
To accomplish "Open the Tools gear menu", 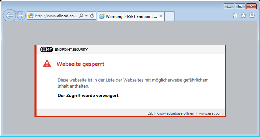I will pyautogui.click(x=252, y=16).
